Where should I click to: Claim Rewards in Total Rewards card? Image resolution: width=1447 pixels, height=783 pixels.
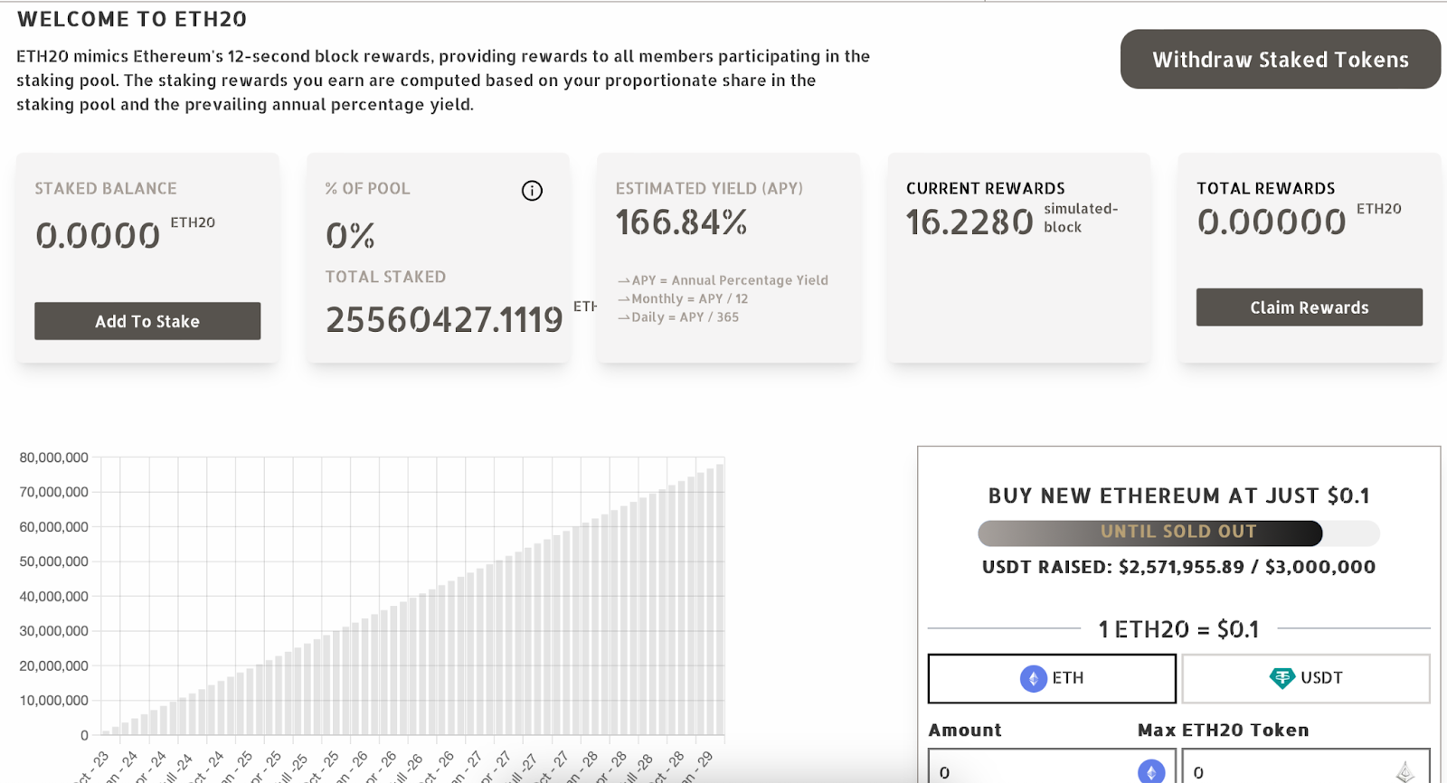pyautogui.click(x=1309, y=307)
